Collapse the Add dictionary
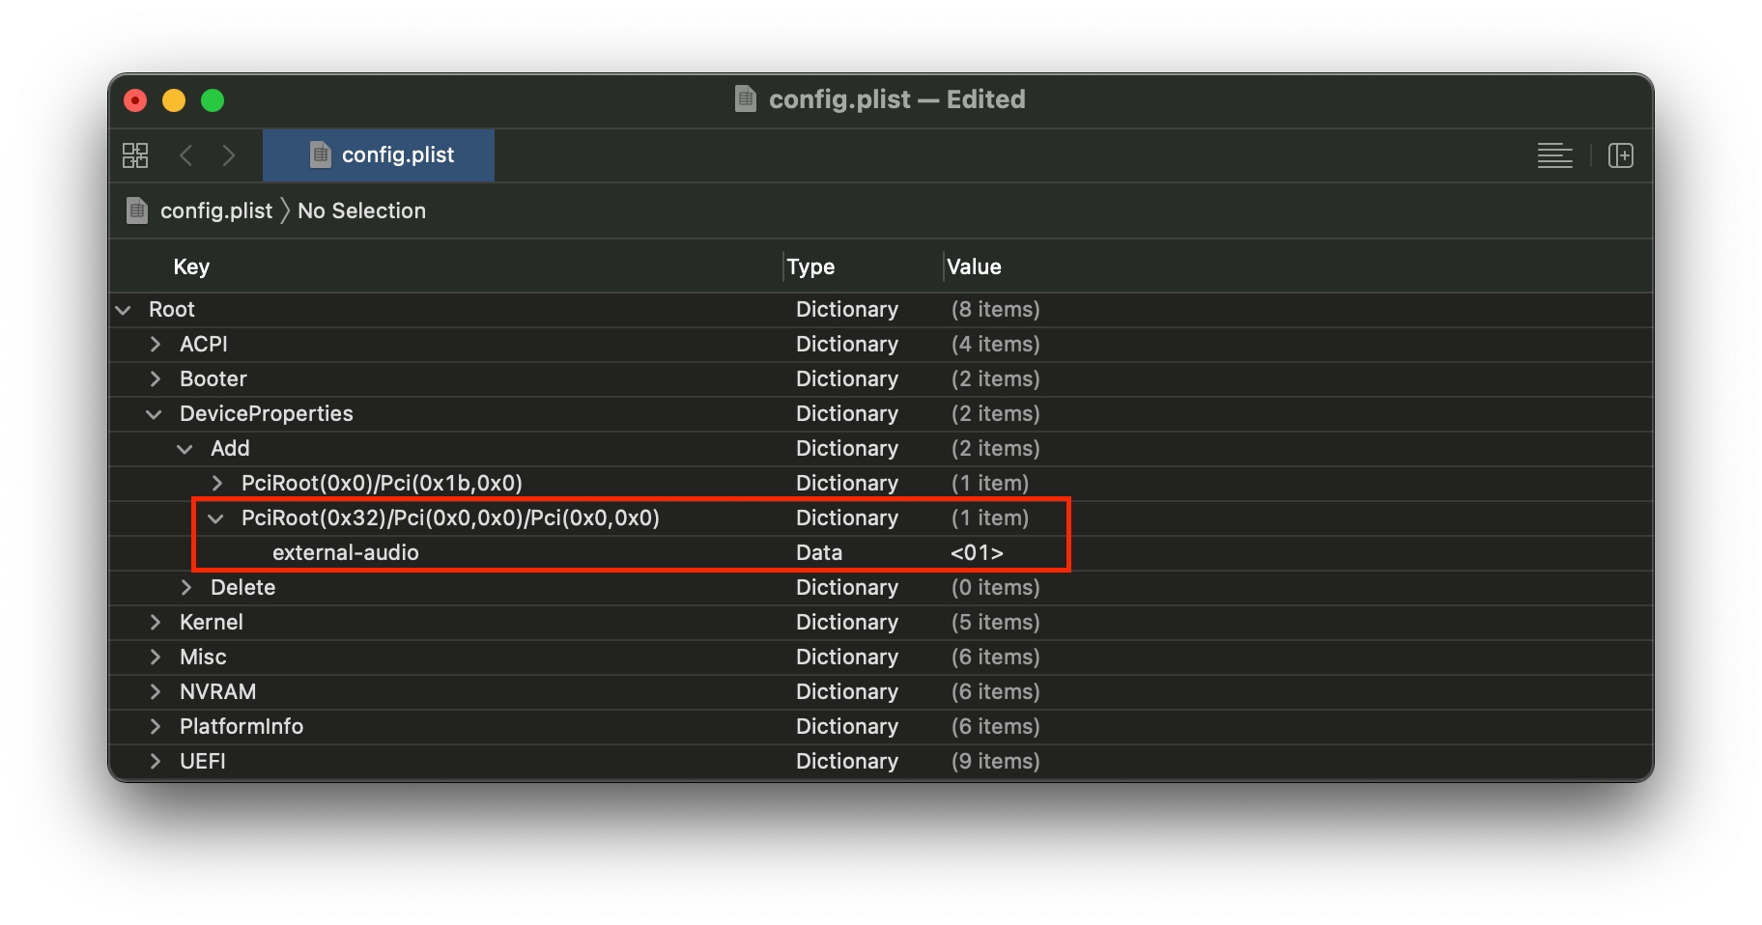The height and width of the screenshot is (925, 1762). point(185,449)
